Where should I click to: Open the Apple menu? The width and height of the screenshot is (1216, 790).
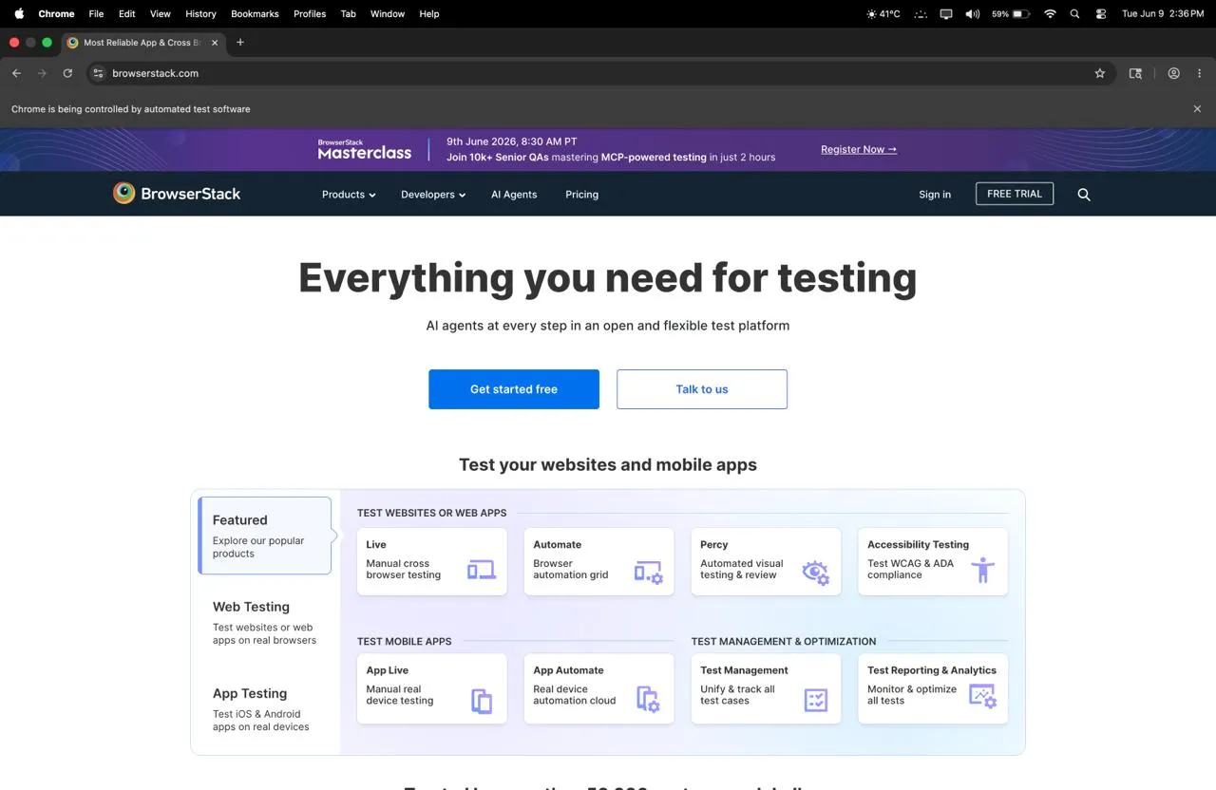click(x=19, y=13)
